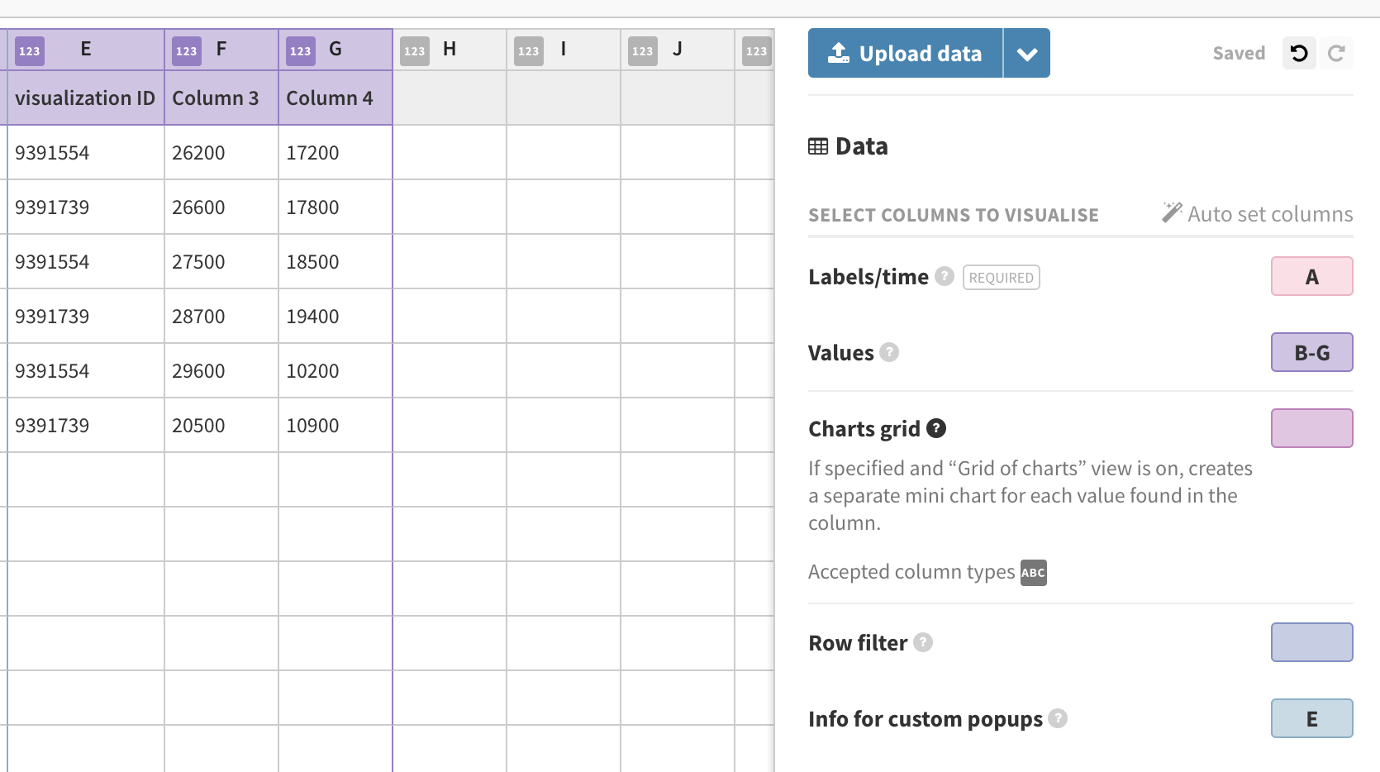Screen dimensions: 1380x772
Task: Click the Upload data button
Action: point(905,52)
